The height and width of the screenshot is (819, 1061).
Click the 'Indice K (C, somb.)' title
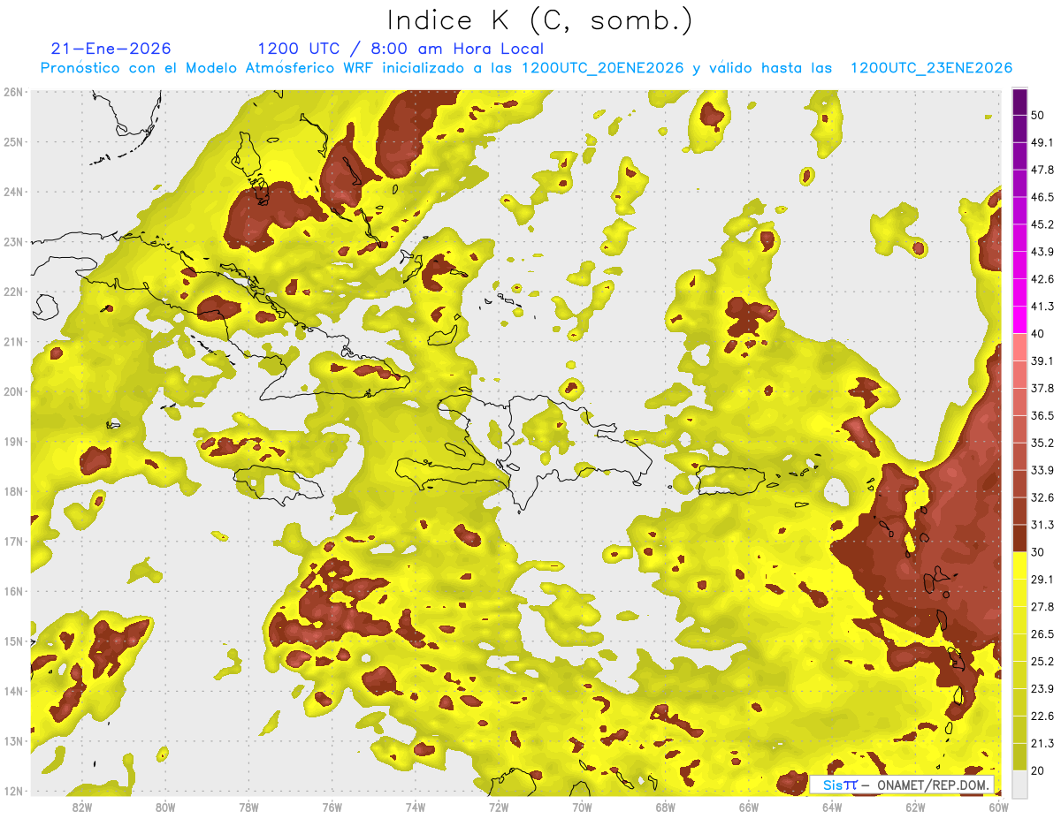[x=540, y=20]
